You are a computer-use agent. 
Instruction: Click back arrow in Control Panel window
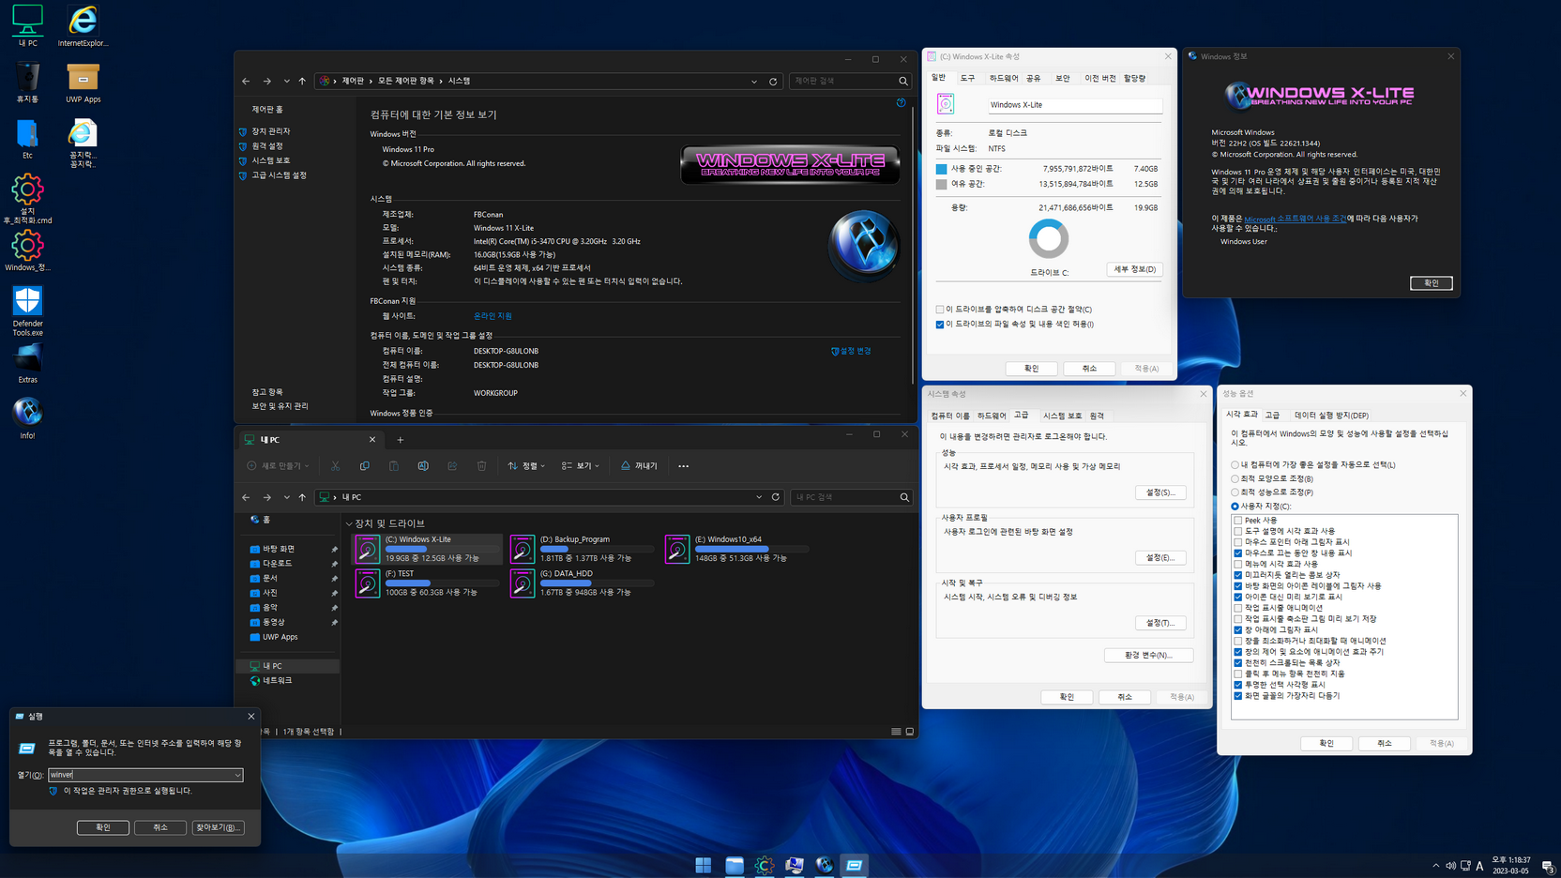tap(246, 82)
